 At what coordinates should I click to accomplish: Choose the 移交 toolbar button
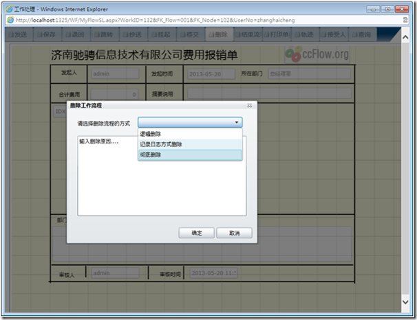pyautogui.click(x=191, y=34)
